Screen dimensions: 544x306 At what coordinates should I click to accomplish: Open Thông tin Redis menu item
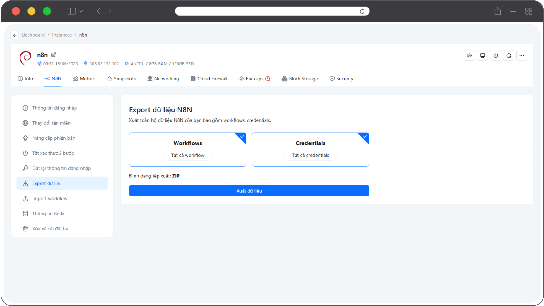pyautogui.click(x=62, y=214)
